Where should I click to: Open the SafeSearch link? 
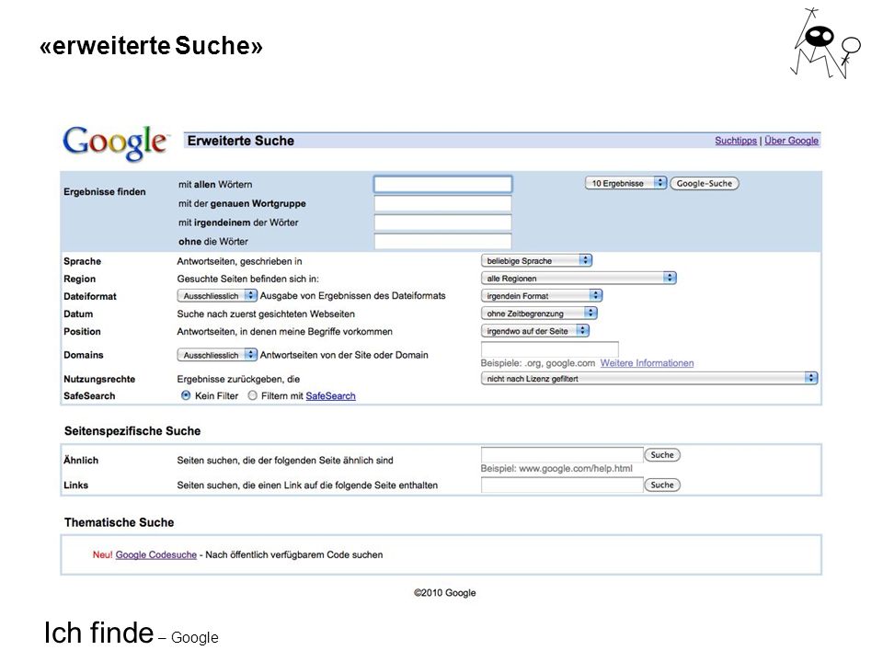point(330,395)
